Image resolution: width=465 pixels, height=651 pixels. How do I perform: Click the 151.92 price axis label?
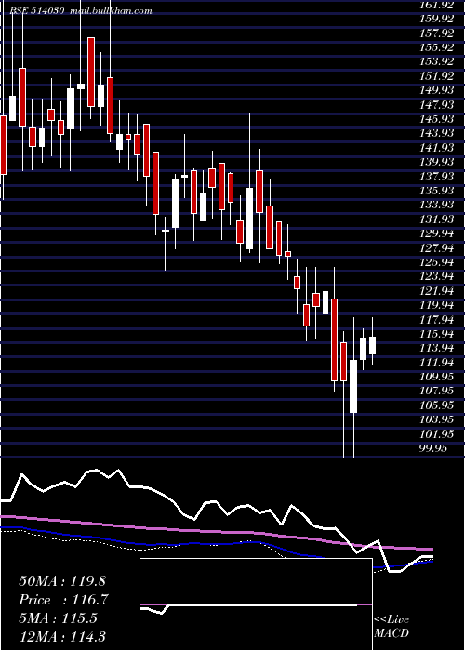point(436,76)
